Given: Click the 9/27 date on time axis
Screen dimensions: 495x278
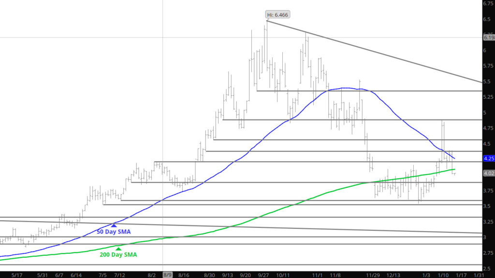Looking at the screenshot, I should tap(263, 274).
